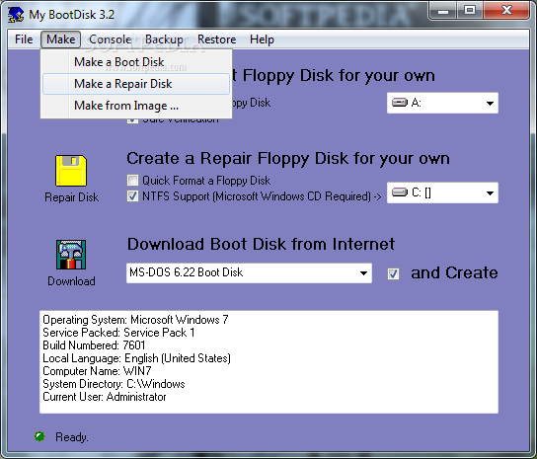Choose Make a Repair Disk

pyautogui.click(x=136, y=84)
